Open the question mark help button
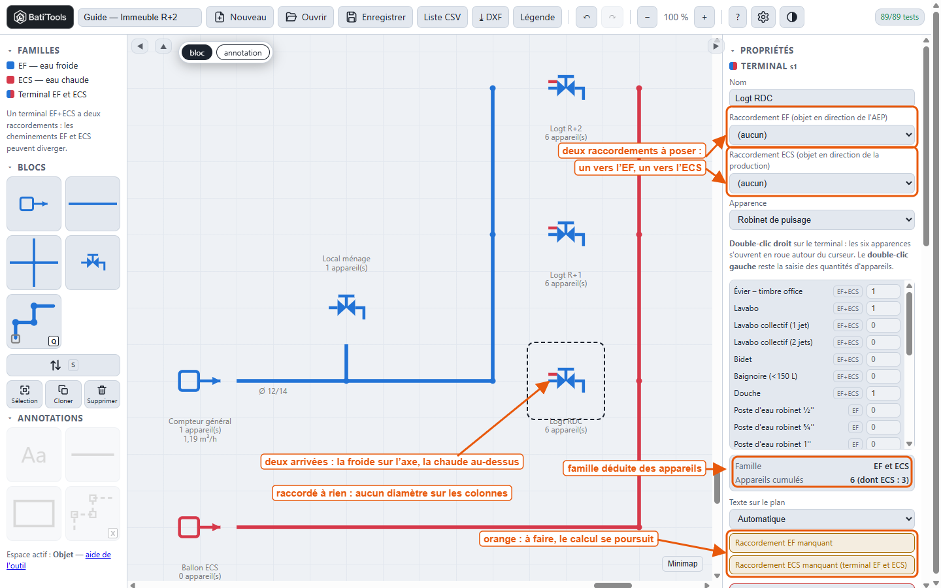The width and height of the screenshot is (941, 588). click(x=738, y=17)
